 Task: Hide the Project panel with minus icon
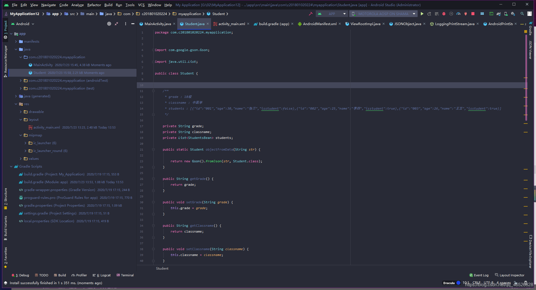133,24
